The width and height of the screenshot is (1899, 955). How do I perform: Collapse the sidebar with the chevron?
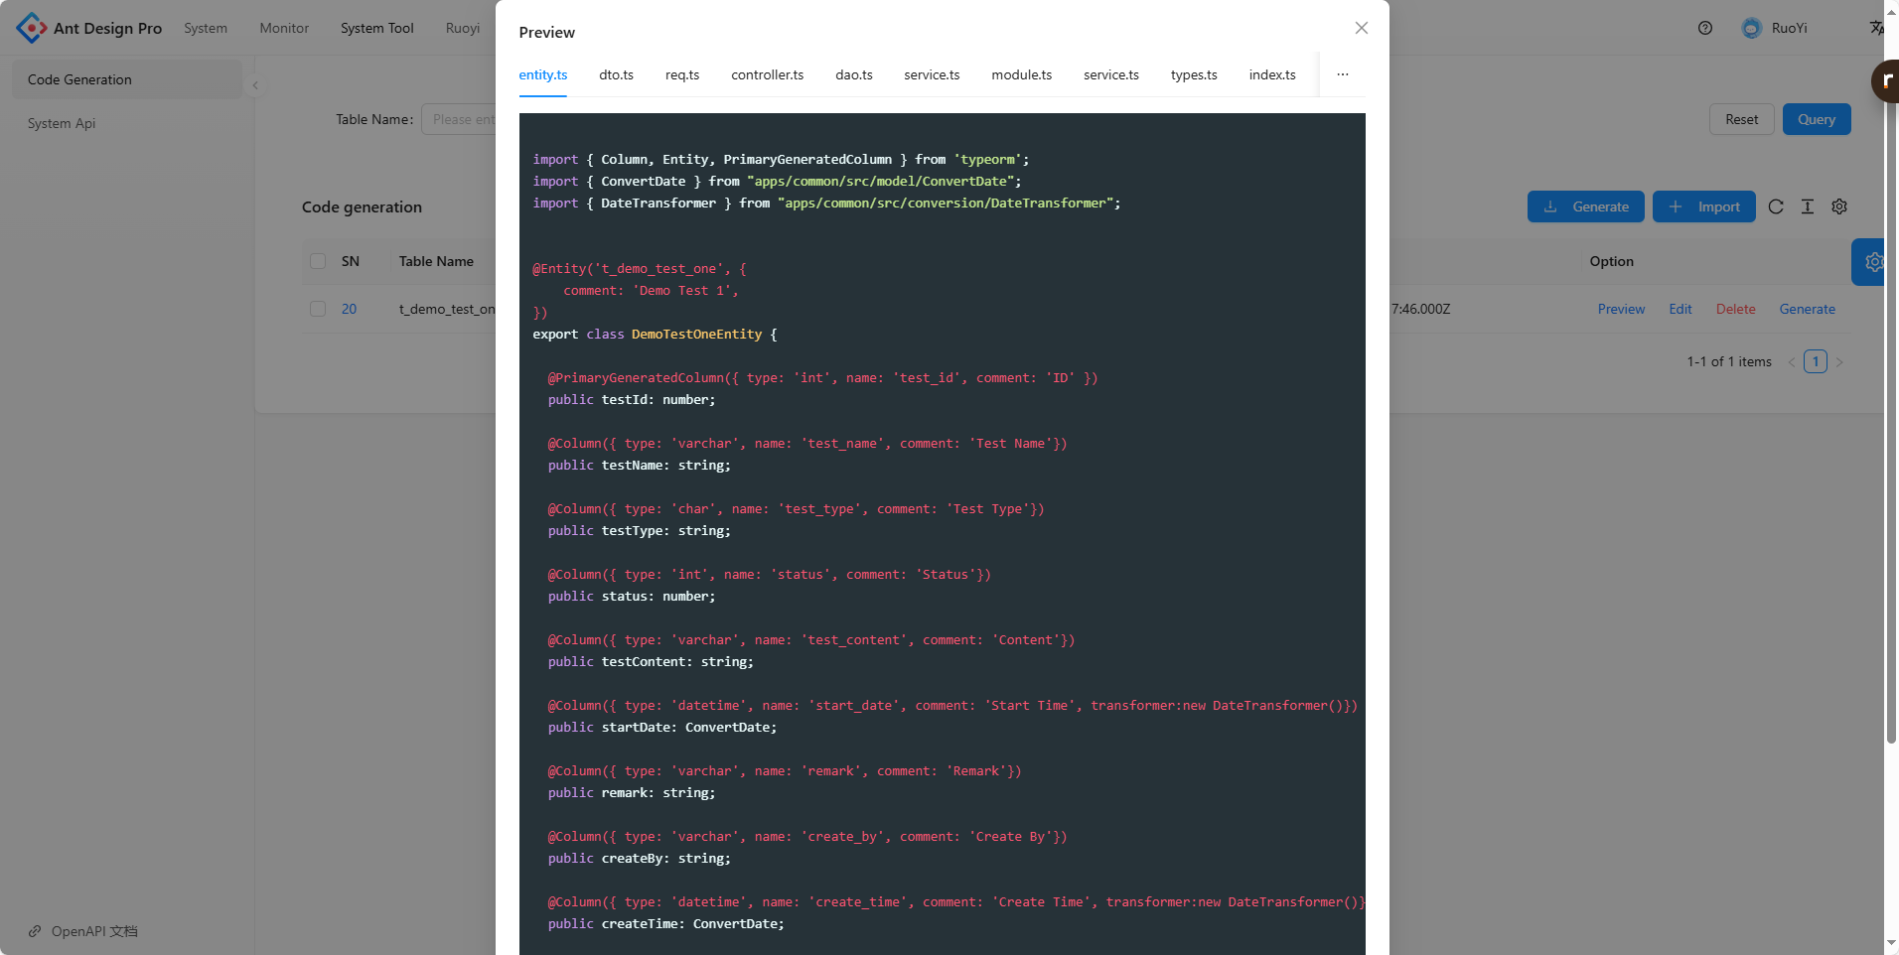coord(255,85)
